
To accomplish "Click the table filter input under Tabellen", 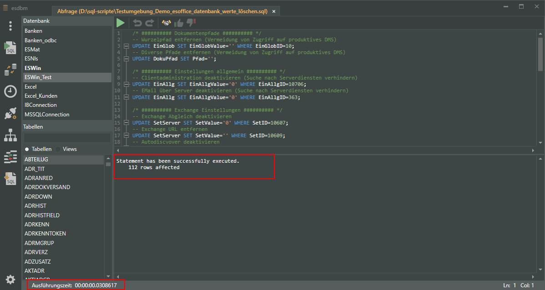I will (67, 137).
